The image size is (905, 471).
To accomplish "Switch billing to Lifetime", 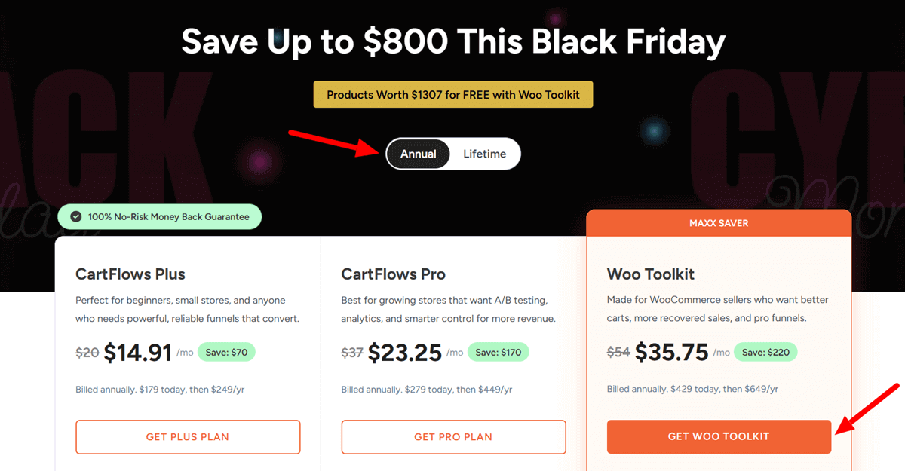I will point(484,154).
